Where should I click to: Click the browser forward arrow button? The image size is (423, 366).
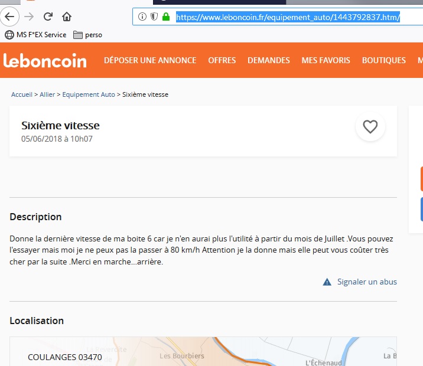[x=29, y=17]
